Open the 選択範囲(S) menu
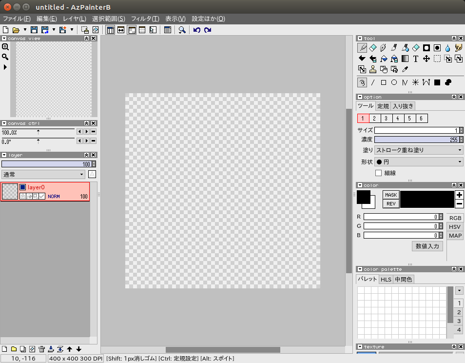The image size is (465, 363). pyautogui.click(x=109, y=19)
